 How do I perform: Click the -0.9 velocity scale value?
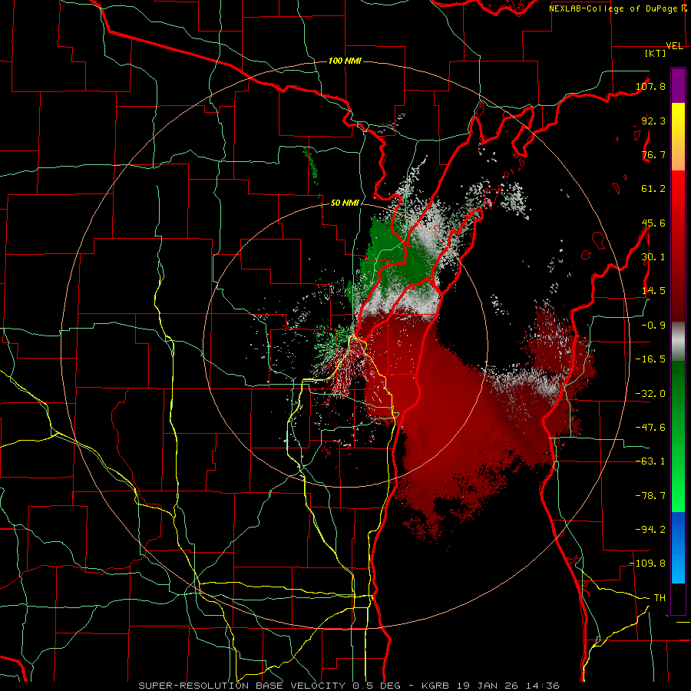(x=653, y=326)
